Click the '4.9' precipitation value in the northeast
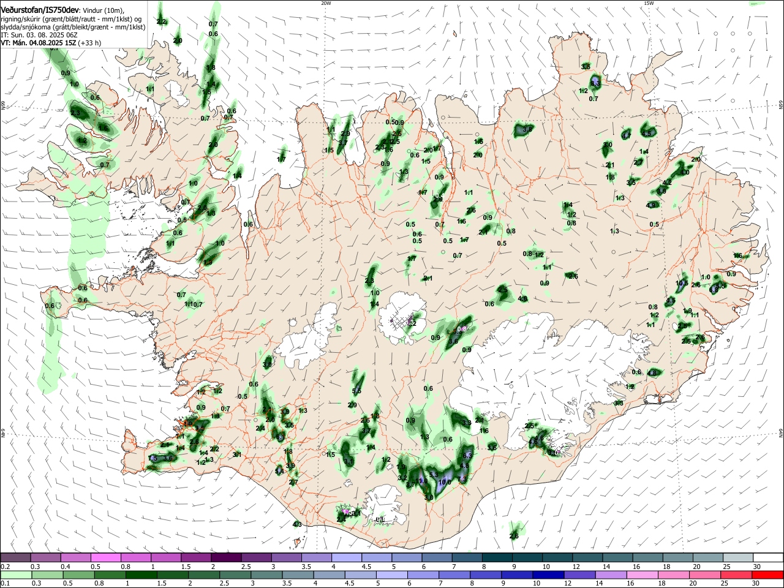 (x=651, y=205)
